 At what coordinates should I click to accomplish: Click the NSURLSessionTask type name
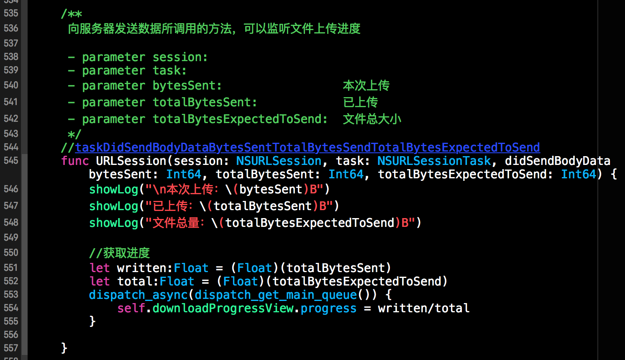(434, 161)
